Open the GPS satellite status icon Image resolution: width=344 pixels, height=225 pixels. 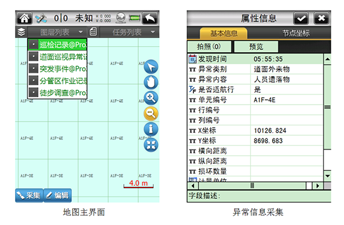click(x=41, y=18)
